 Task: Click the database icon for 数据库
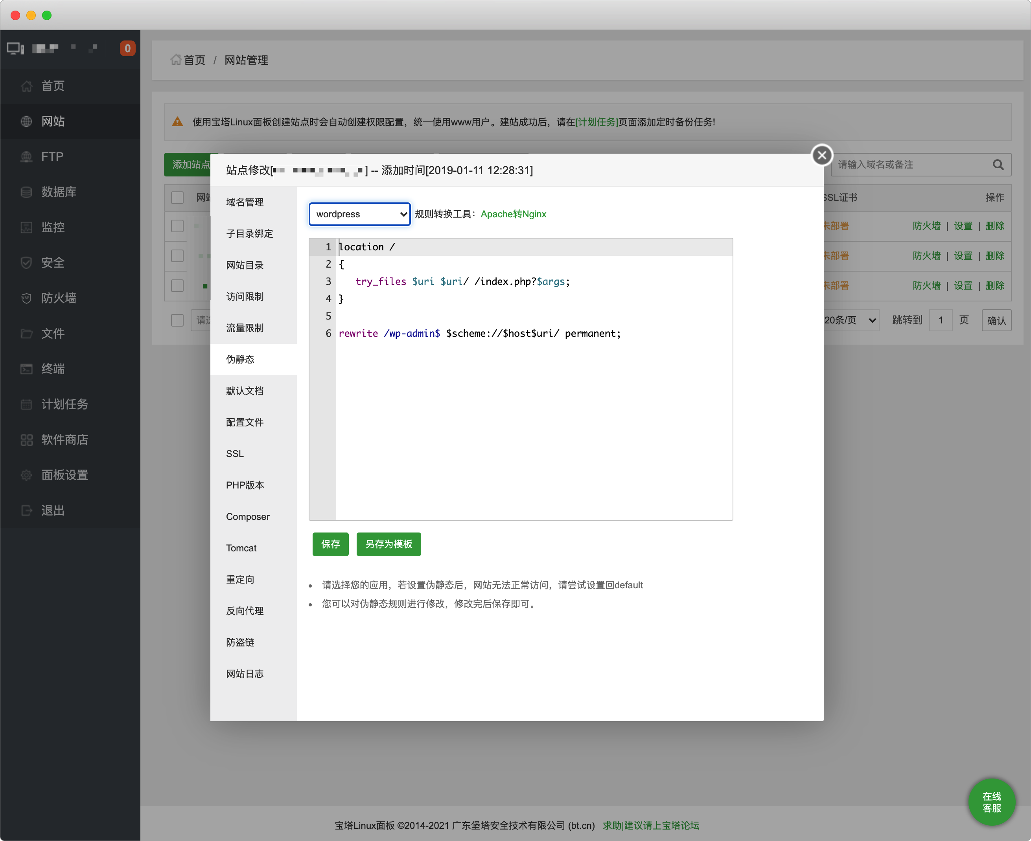pyautogui.click(x=27, y=192)
